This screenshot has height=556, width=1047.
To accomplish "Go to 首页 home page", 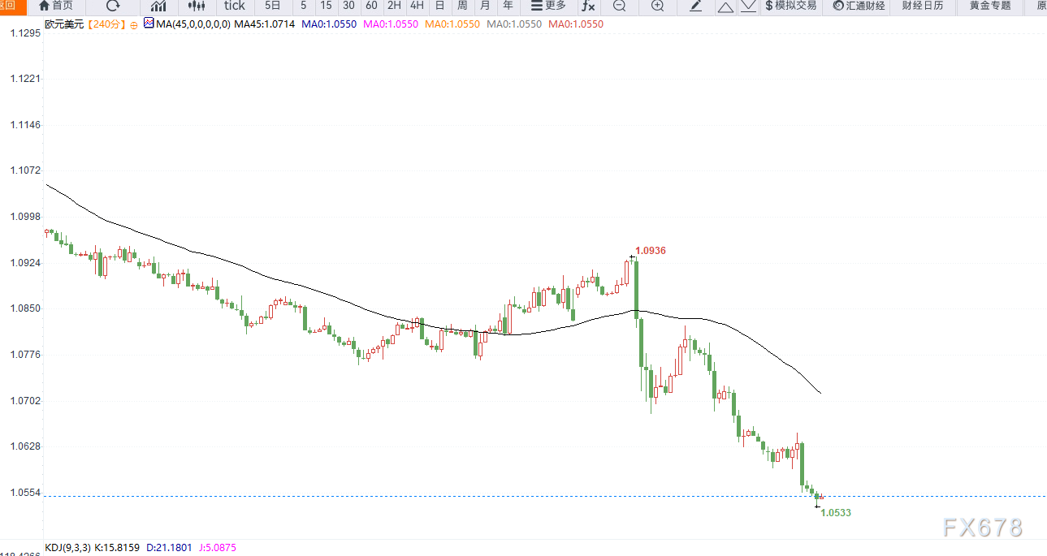I will tap(56, 6).
